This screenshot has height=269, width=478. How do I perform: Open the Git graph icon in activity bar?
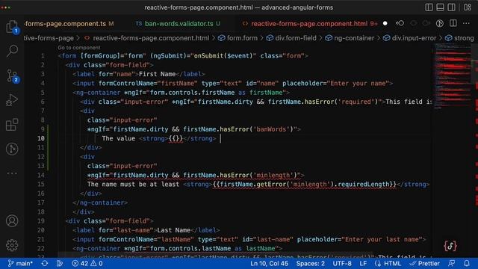coord(12,149)
